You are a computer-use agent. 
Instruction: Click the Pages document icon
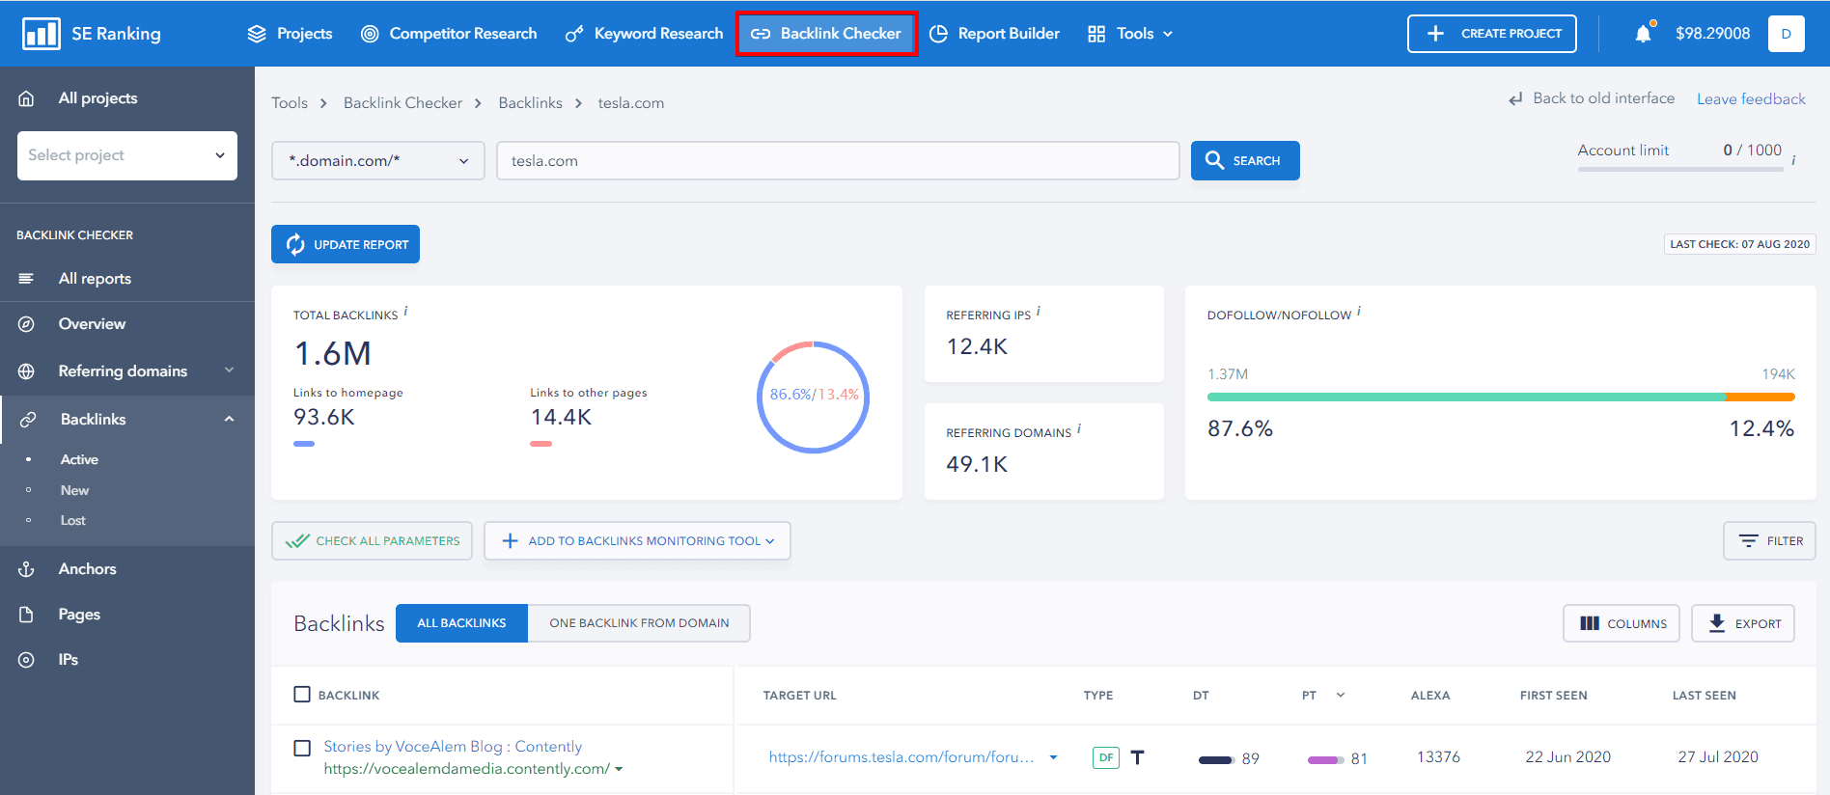[27, 615]
